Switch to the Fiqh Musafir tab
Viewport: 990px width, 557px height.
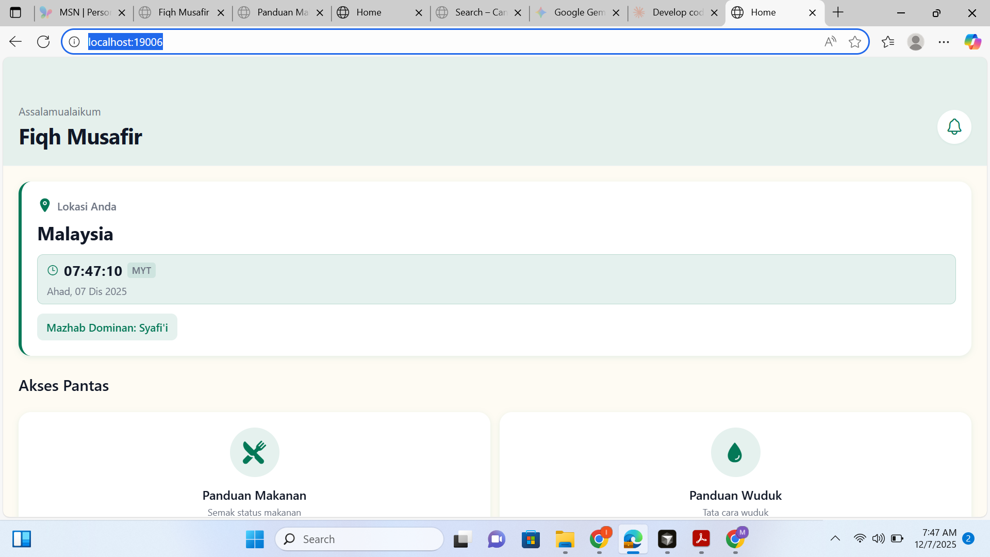[183, 12]
